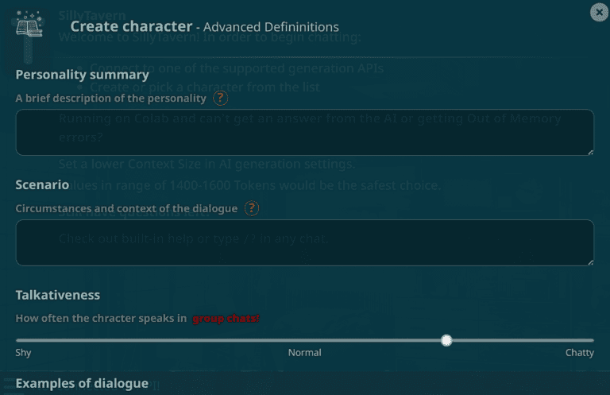Select the Examples of dialogue heading
The width and height of the screenshot is (610, 395).
[x=82, y=383]
